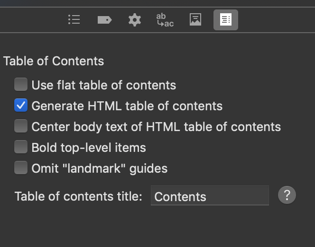Click the "Omit landmark guides" label text
315x247 pixels.
click(99, 168)
